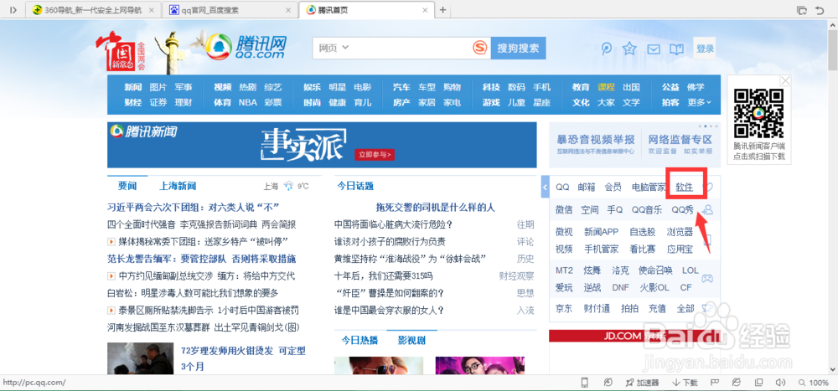The width and height of the screenshot is (838, 391).
Task: Click the phone icon in the status bar
Action: pyautogui.click(x=585, y=383)
